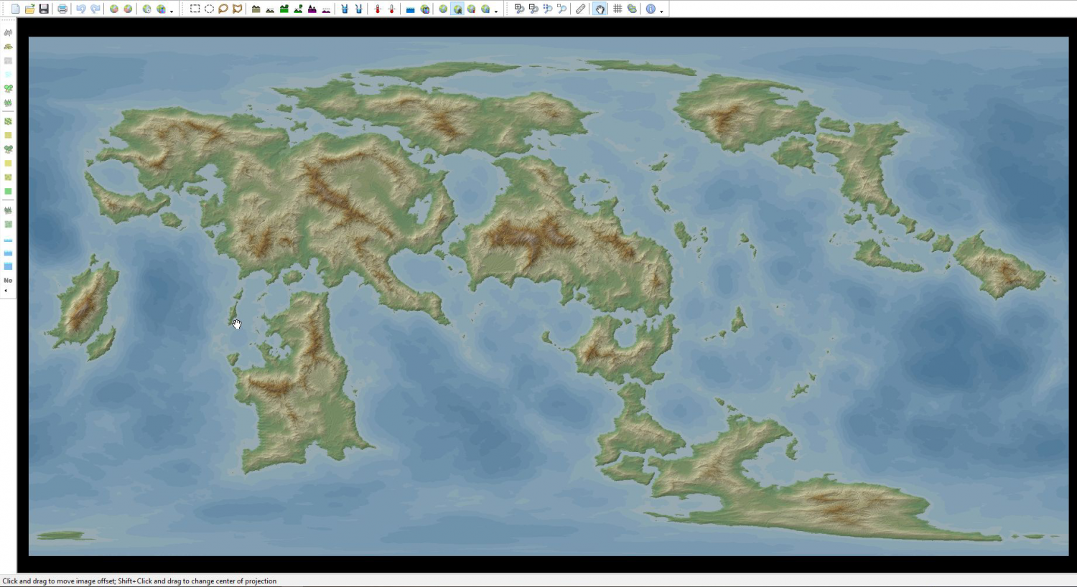Select the green trees icon in sidebar
1077x587 pixels.
(x=9, y=88)
